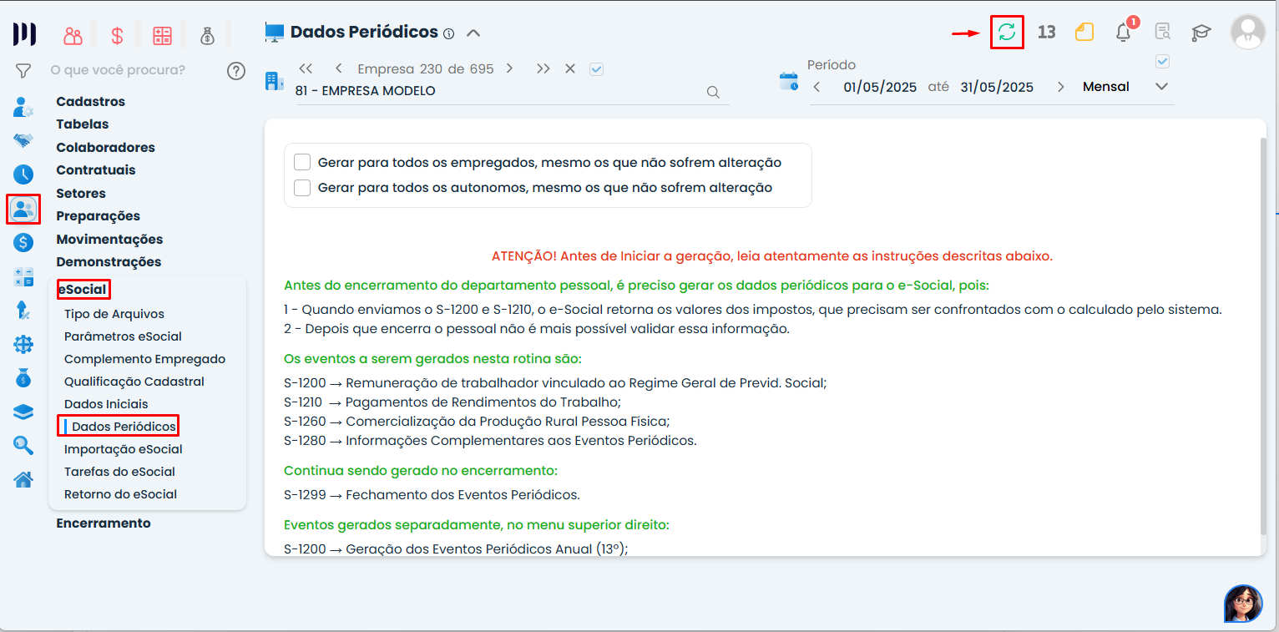This screenshot has height=632, width=1279.
Task: Click the calendar icon beside Período
Action: point(788,81)
